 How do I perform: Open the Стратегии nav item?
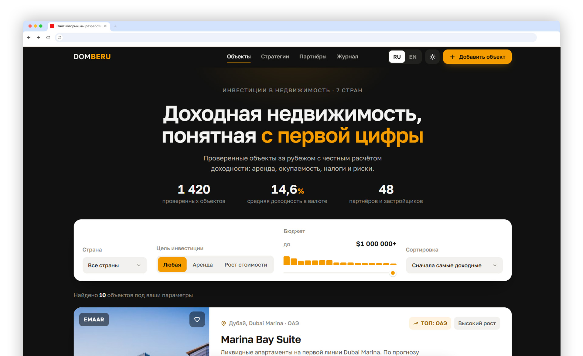pyautogui.click(x=275, y=57)
